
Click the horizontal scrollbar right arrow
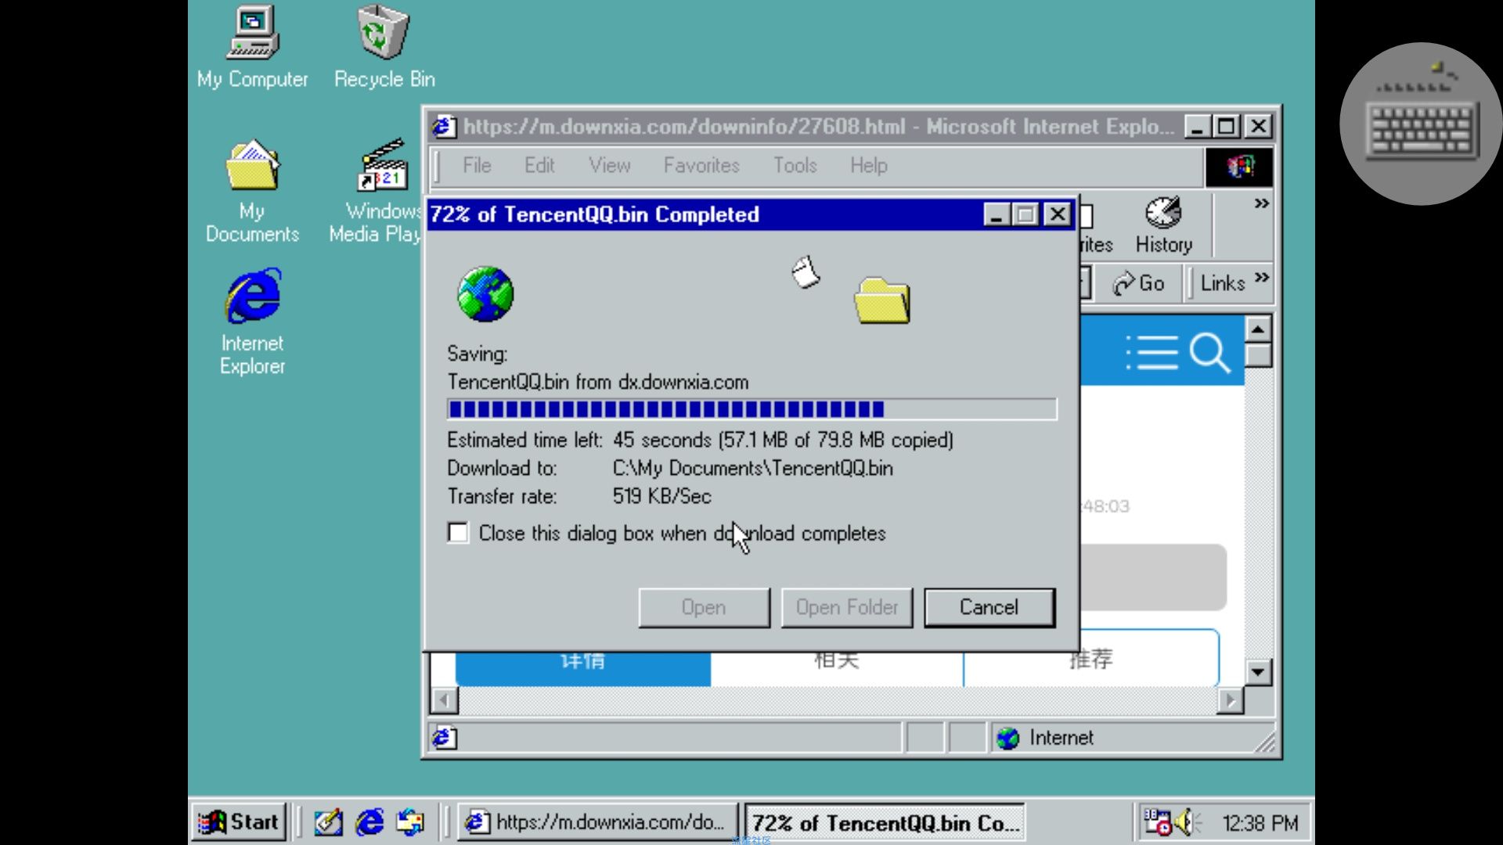point(1231,699)
